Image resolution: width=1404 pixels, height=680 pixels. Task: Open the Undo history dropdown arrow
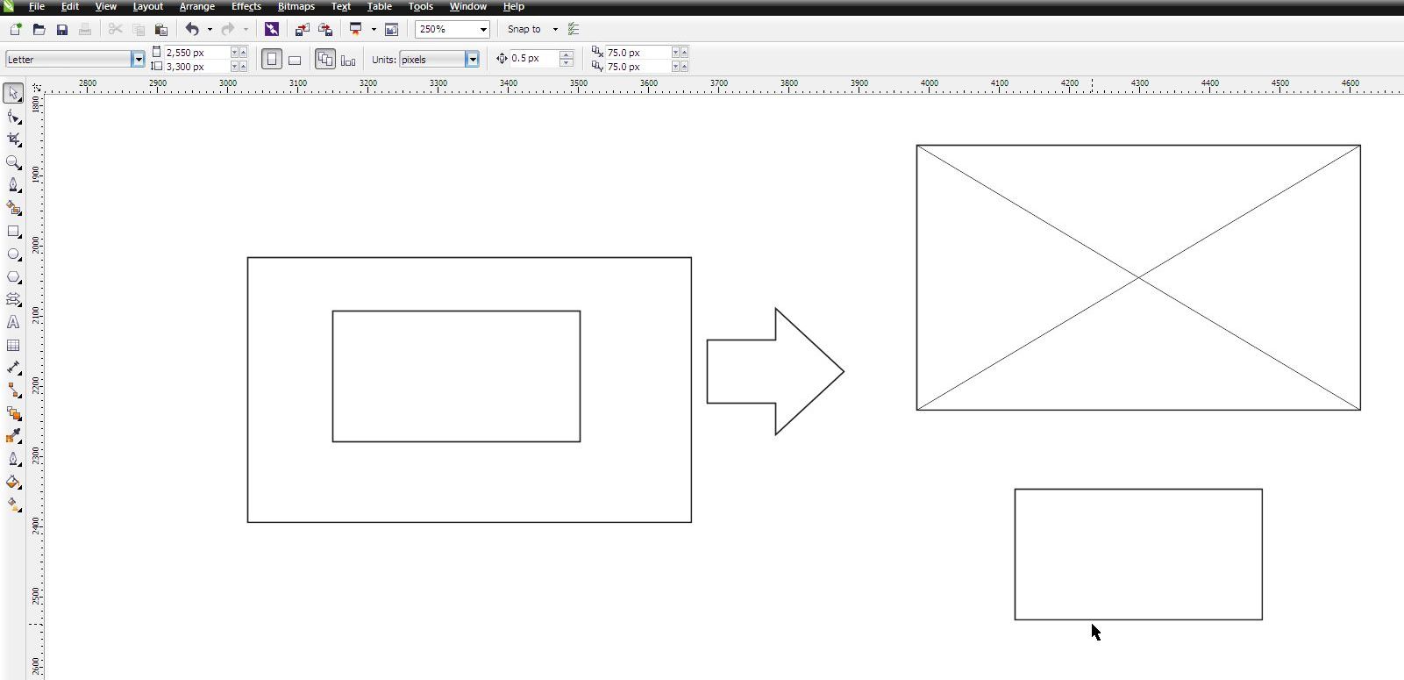210,29
